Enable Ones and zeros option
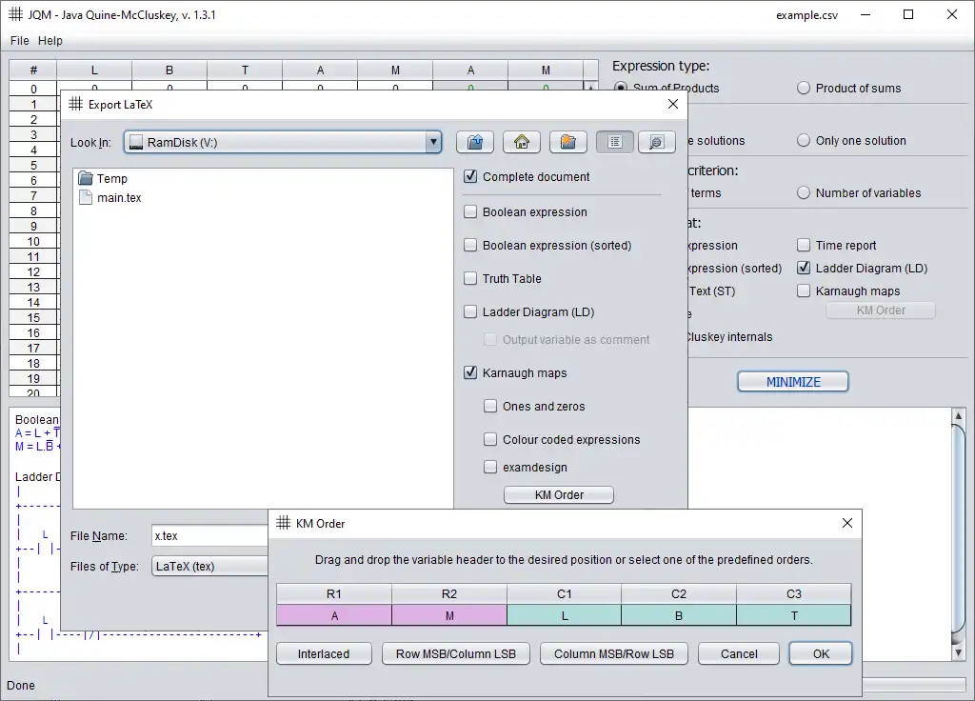Screen dimensions: 975x701 (x=490, y=406)
